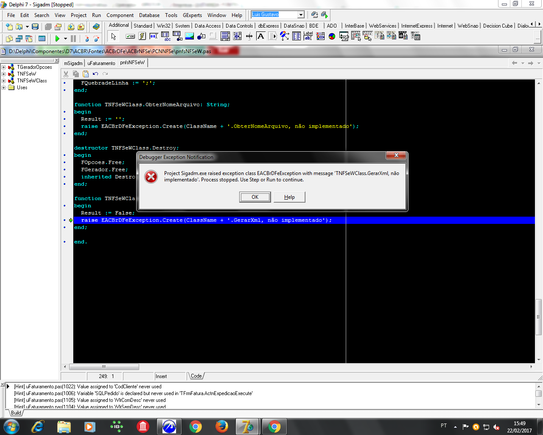Select the StaticText A component icon
Viewport: 543px width, 435px height.
[x=261, y=36]
